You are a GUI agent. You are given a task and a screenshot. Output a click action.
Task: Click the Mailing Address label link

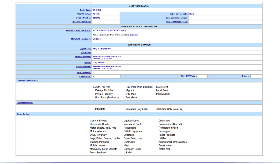[x=83, y=67]
